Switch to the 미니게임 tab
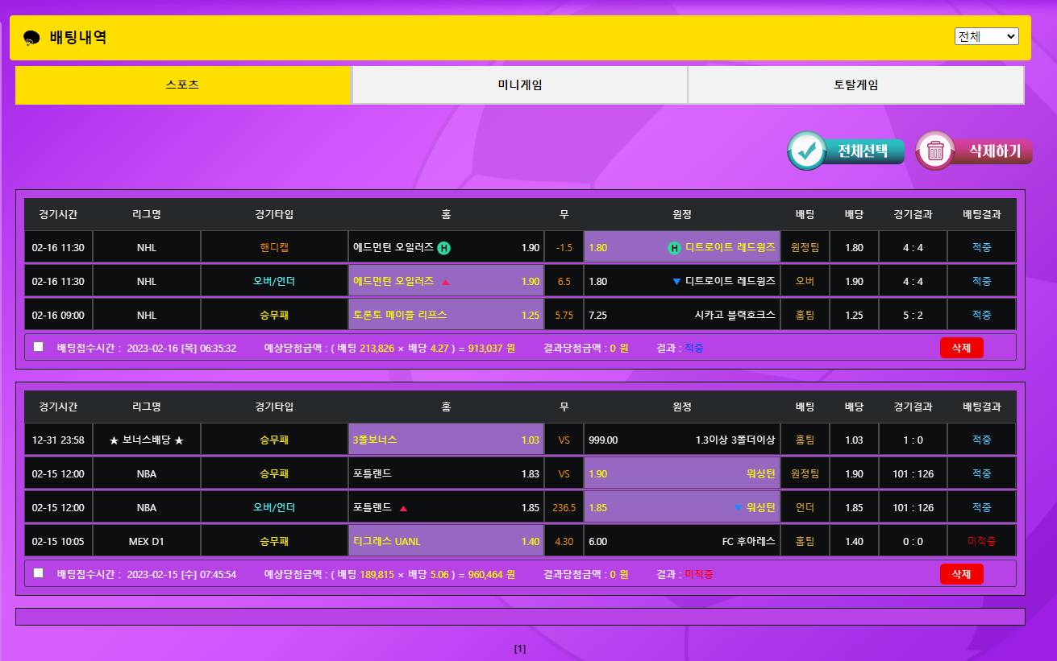This screenshot has width=1057, height=661. [x=519, y=85]
